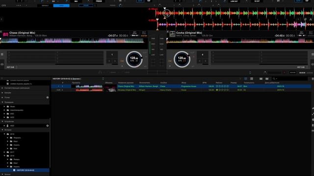314x176 pixels.
Task: Open deck 2 performance pad grid icon
Action: tap(313, 54)
